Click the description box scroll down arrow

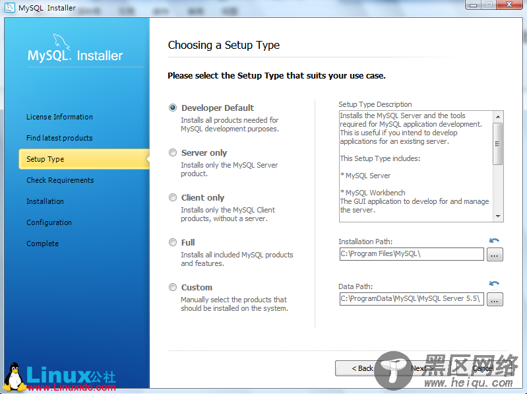pos(498,216)
